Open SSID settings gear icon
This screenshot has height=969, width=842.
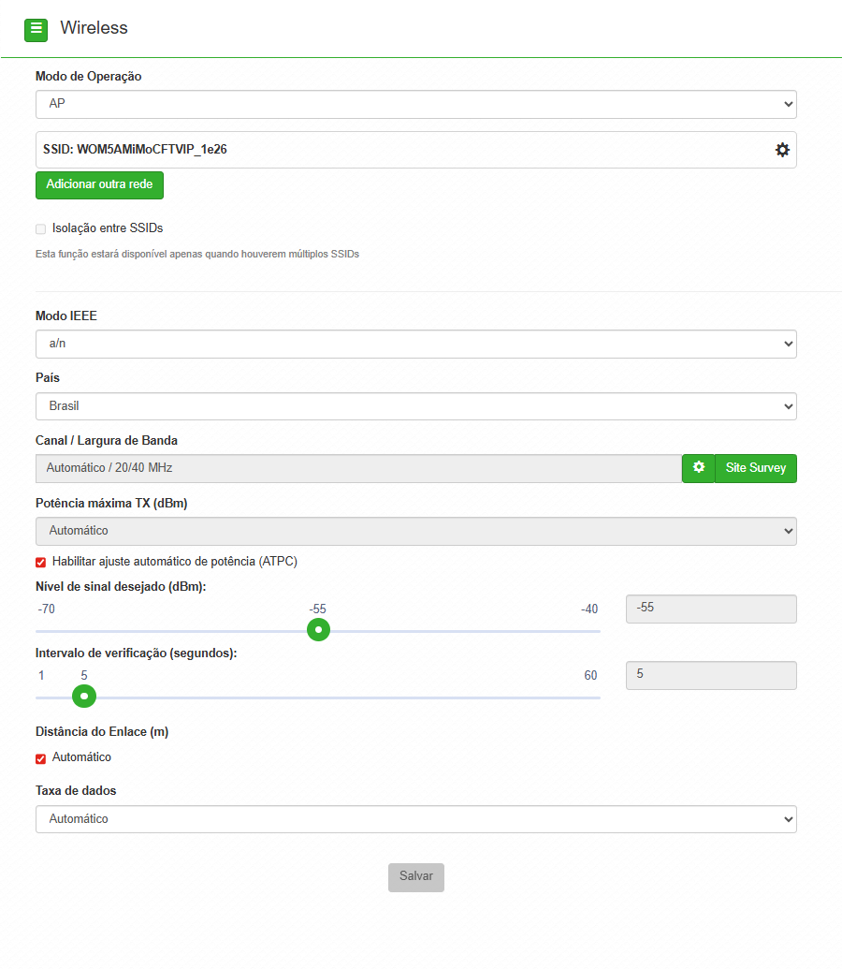click(x=782, y=150)
